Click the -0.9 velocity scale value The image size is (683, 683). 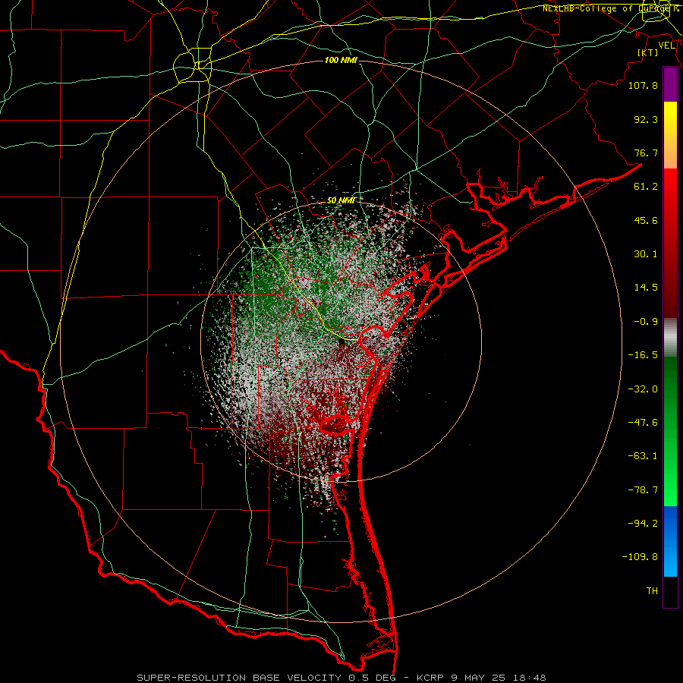646,322
